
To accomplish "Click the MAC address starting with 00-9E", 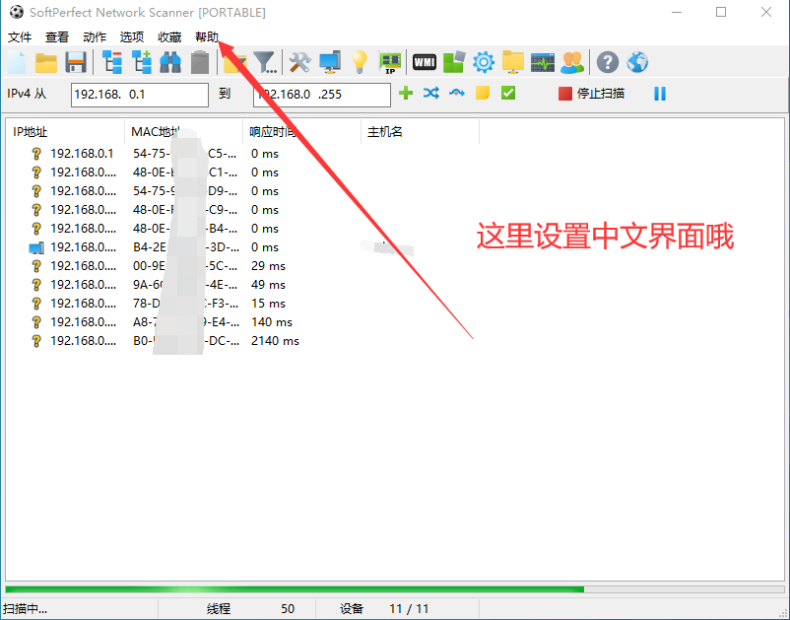I will [x=186, y=266].
